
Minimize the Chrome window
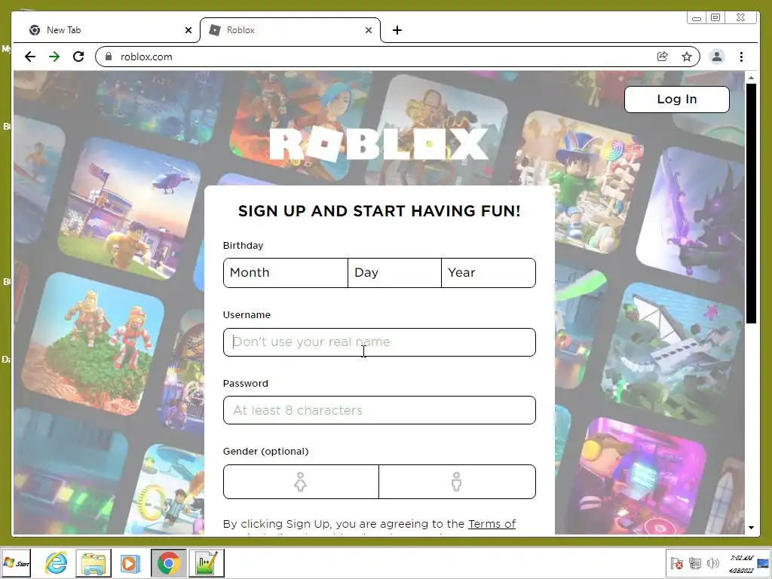pos(696,18)
